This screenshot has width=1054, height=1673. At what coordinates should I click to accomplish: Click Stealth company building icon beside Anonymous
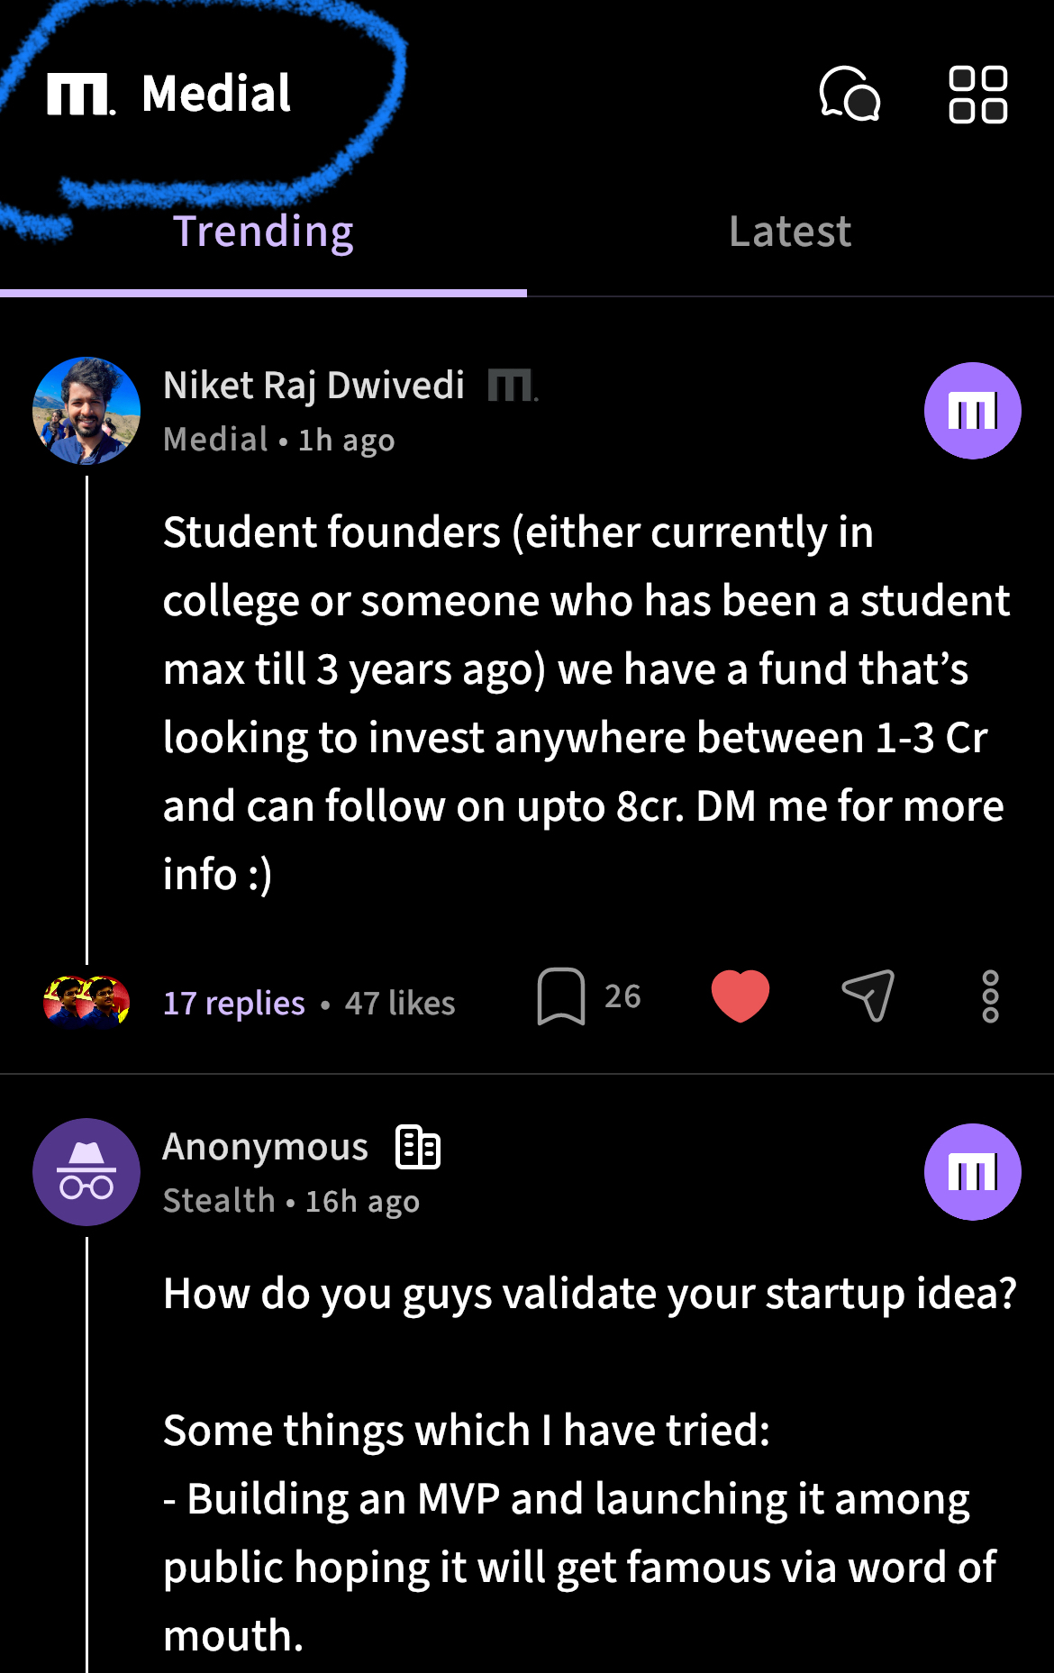(x=418, y=1148)
